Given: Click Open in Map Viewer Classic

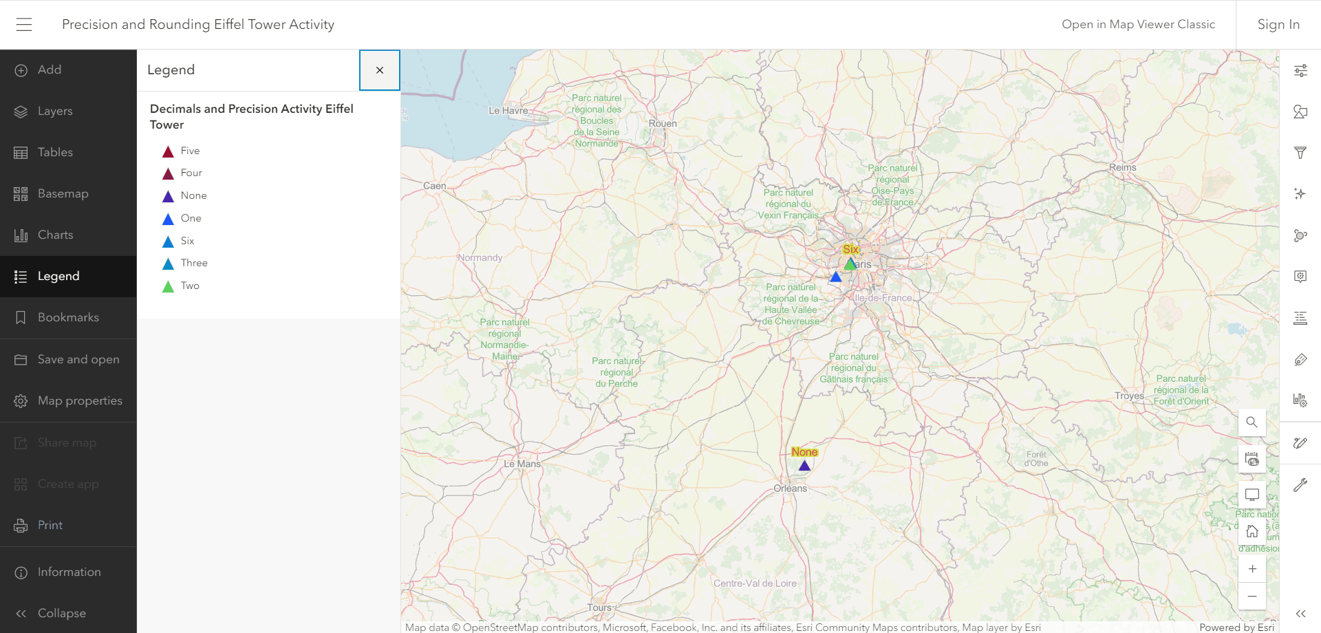Looking at the screenshot, I should [1138, 25].
